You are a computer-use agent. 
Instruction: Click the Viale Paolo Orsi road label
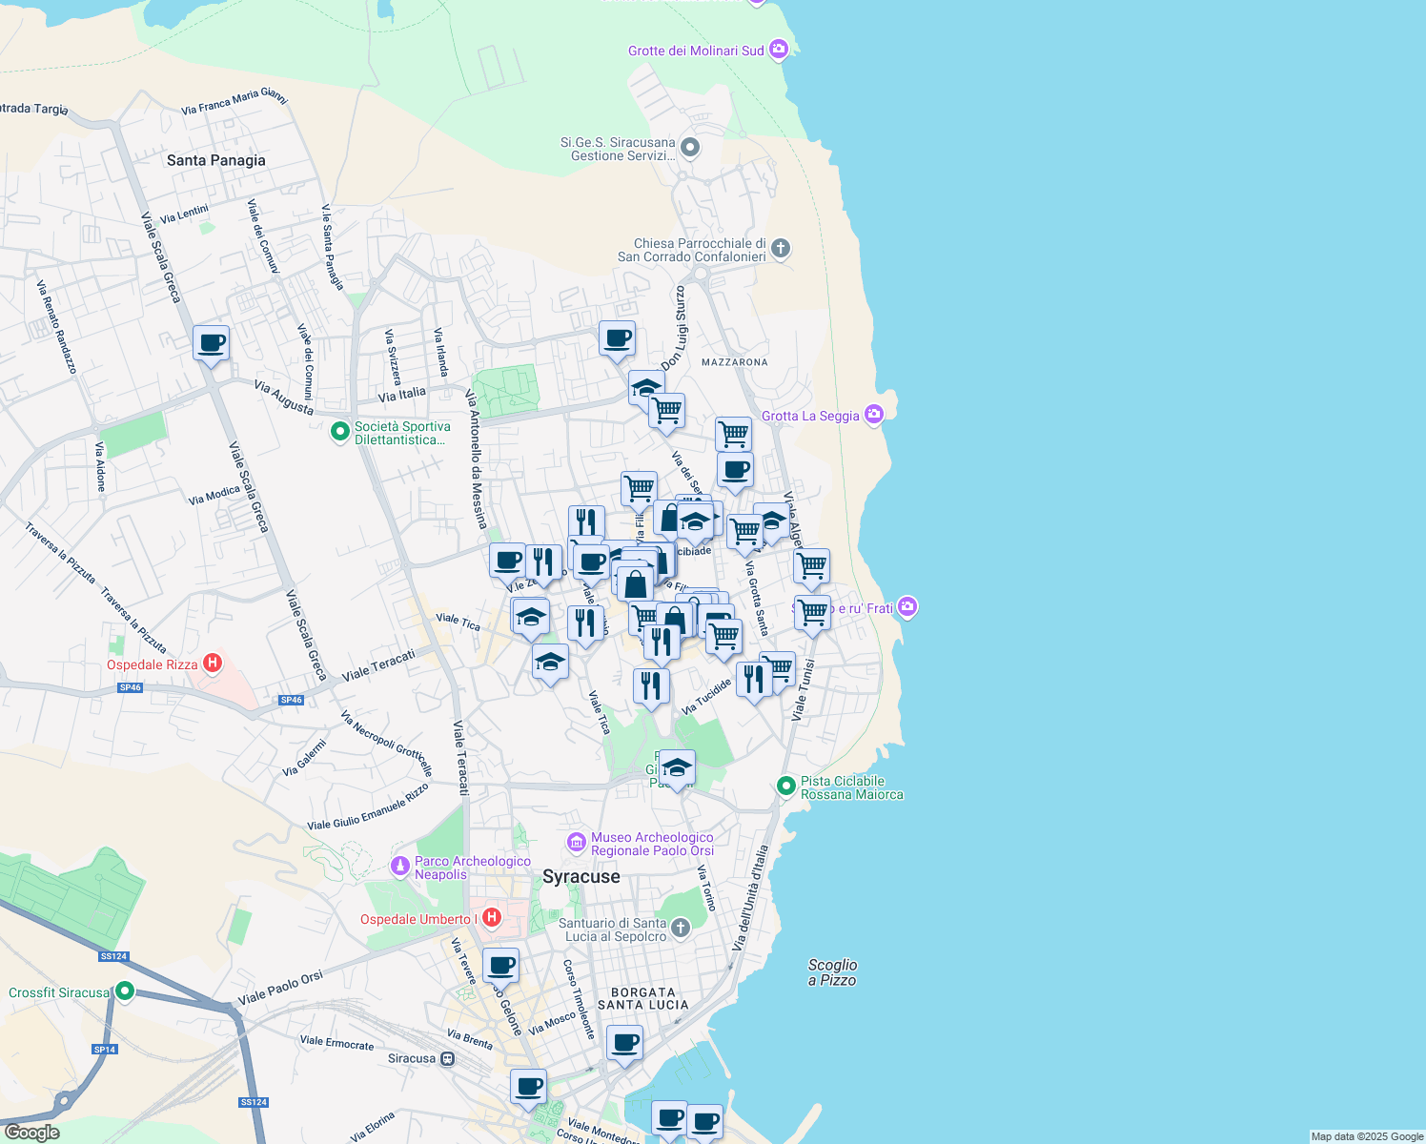click(280, 988)
